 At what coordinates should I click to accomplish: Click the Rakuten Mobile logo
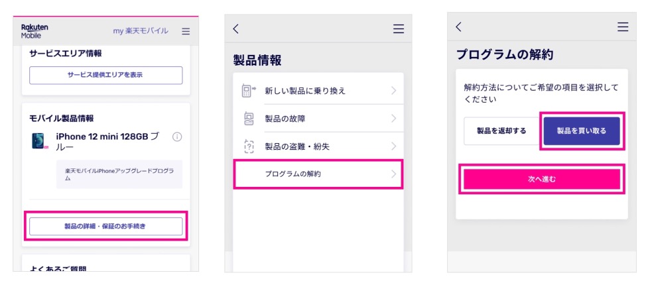coord(34,31)
